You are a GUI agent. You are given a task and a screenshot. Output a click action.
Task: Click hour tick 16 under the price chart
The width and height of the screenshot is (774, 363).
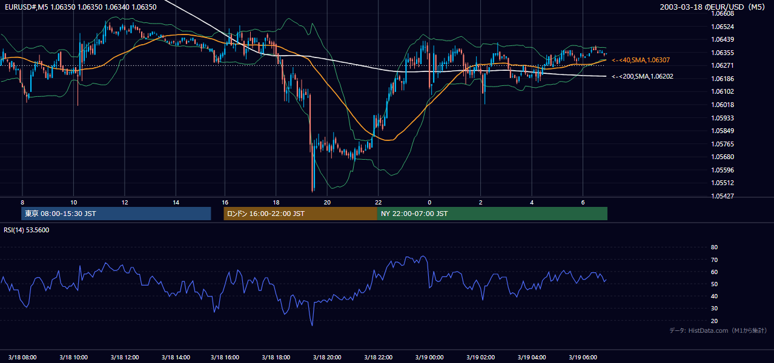pyautogui.click(x=225, y=202)
